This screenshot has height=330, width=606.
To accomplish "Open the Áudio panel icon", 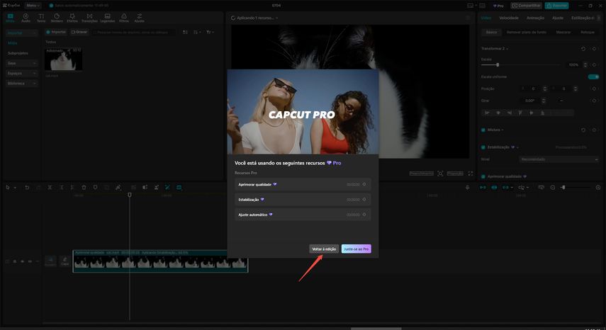I will (26, 18).
